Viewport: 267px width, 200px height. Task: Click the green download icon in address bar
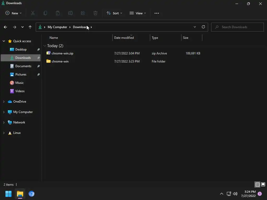coord(40,27)
